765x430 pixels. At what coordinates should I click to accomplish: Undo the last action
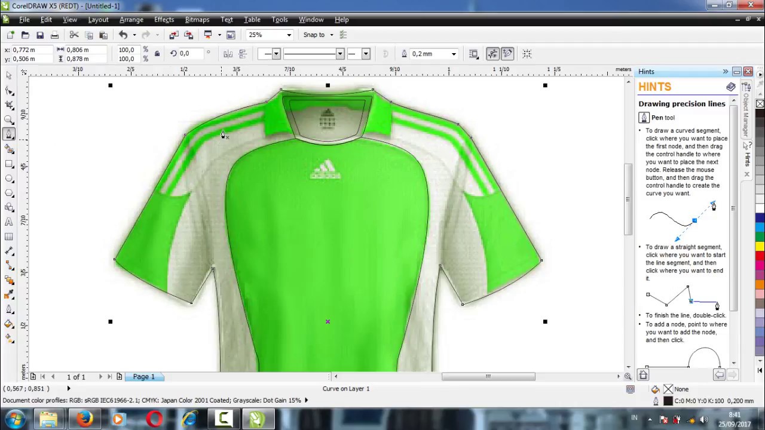click(123, 35)
